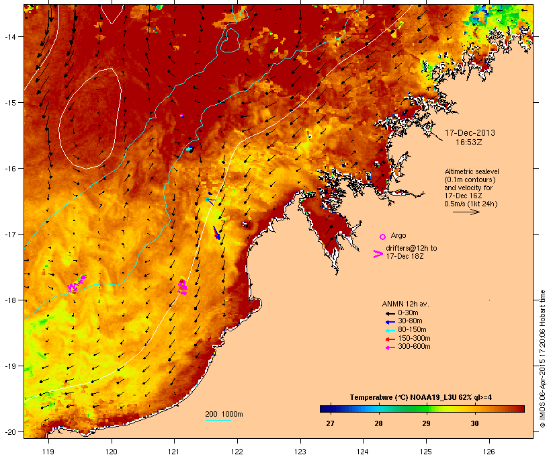Click the 'drifters@12h to' label

click(411, 248)
